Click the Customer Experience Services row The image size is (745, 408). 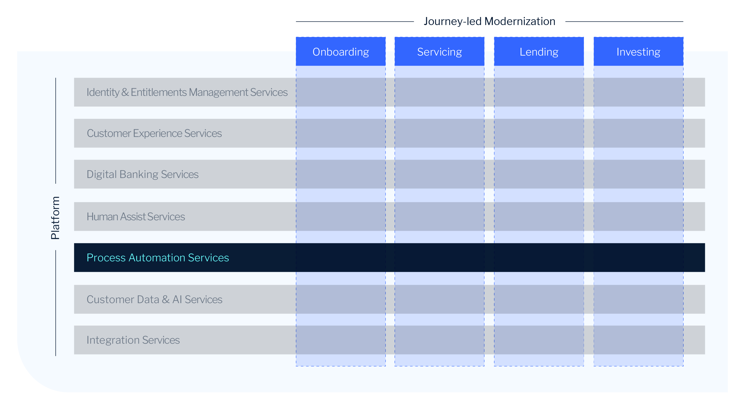389,133
